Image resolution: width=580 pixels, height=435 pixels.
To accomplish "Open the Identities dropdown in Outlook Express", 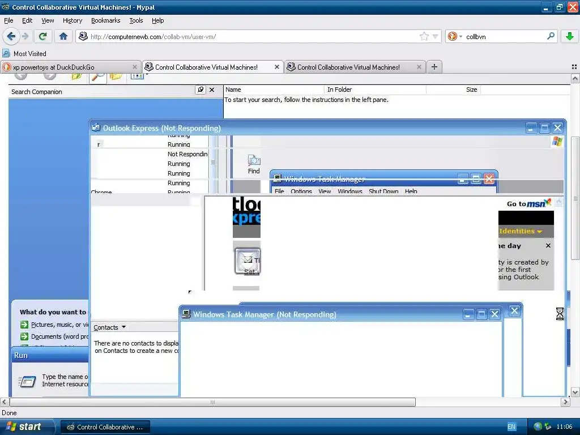I will (521, 231).
